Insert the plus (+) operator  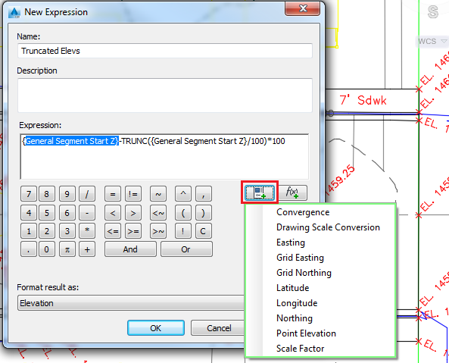pos(87,249)
